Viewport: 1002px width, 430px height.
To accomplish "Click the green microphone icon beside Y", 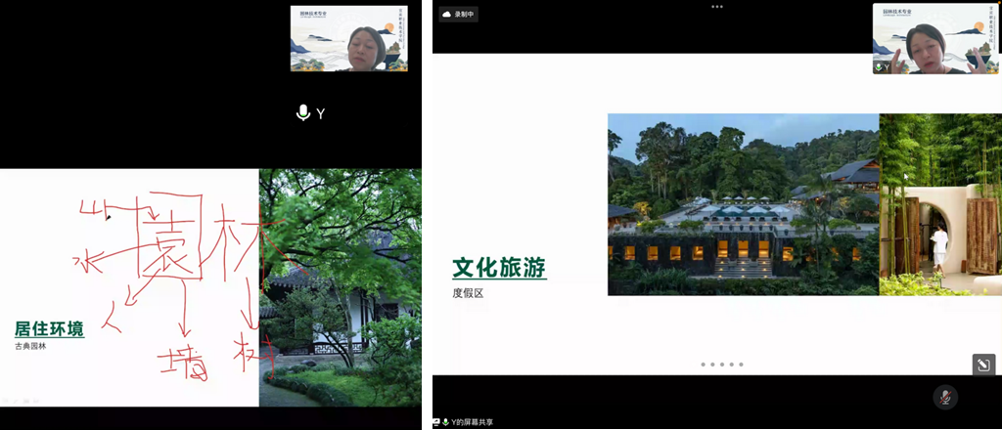I will (x=303, y=113).
